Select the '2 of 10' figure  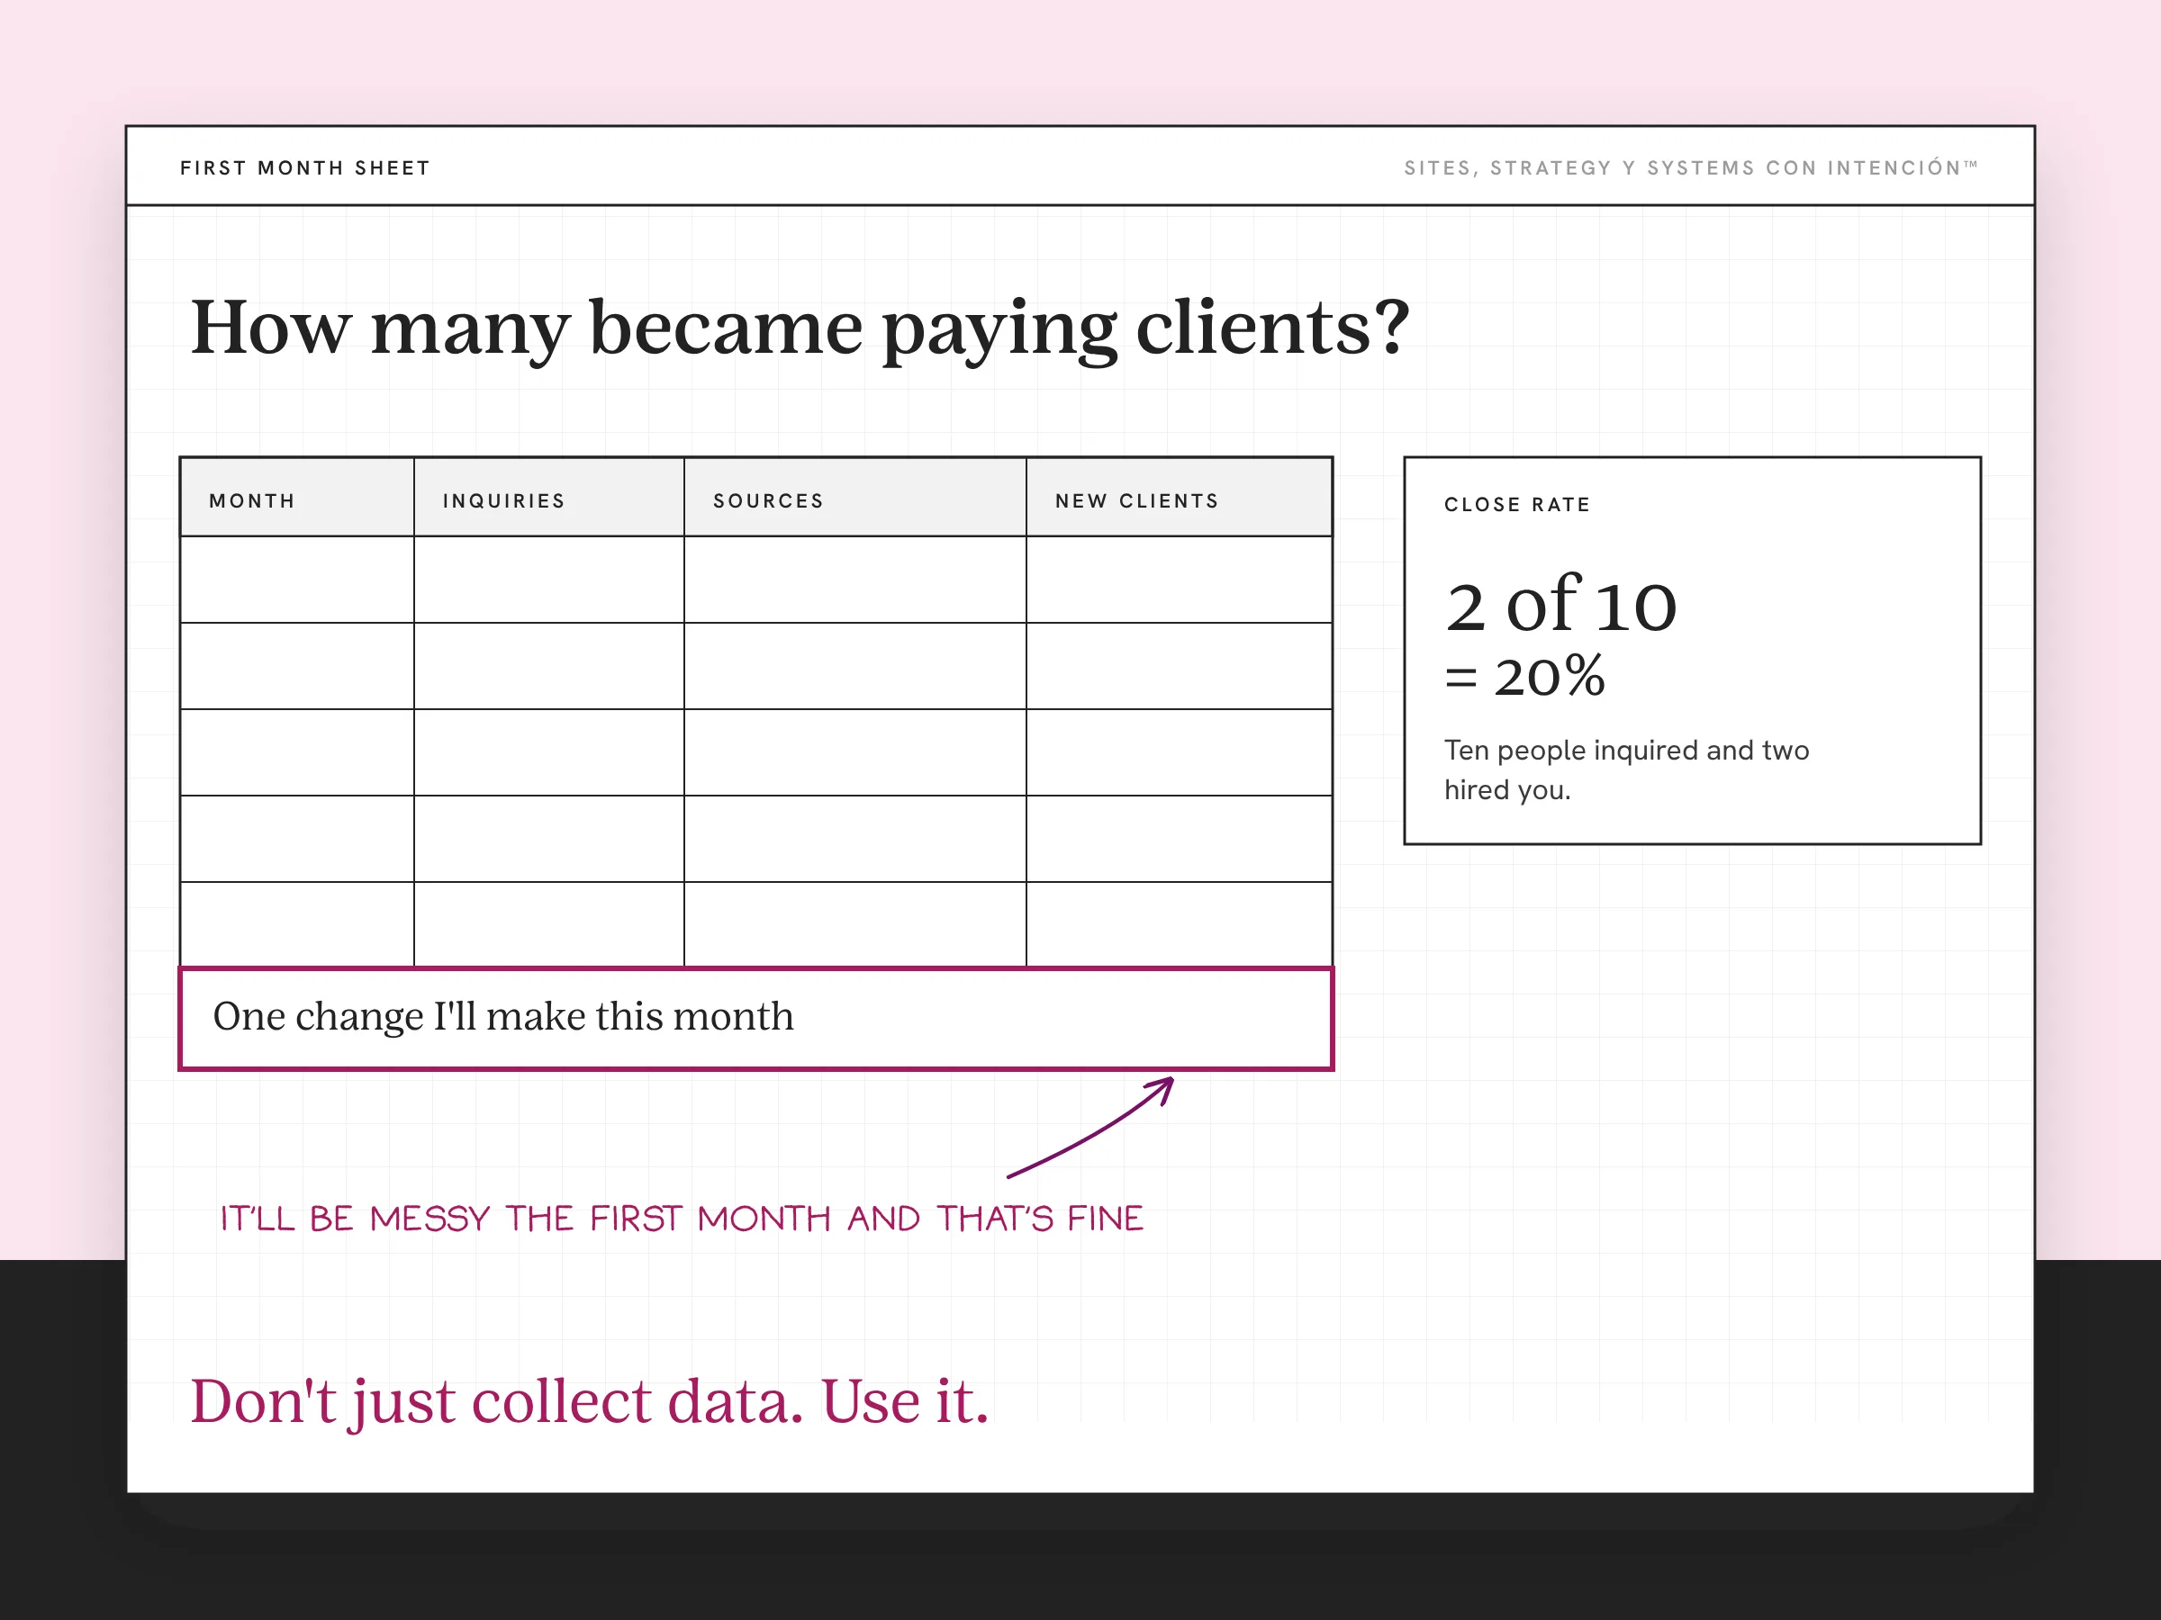[x=1561, y=605]
